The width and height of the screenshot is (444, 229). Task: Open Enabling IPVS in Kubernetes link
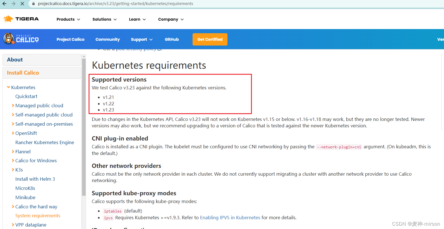(230, 218)
